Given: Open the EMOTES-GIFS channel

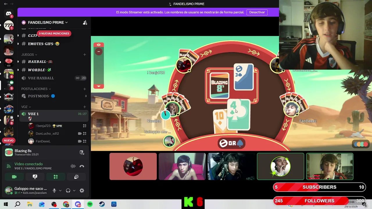Looking at the screenshot, I should (54, 44).
